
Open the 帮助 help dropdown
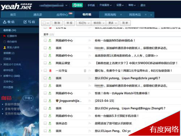[x=132, y=5]
